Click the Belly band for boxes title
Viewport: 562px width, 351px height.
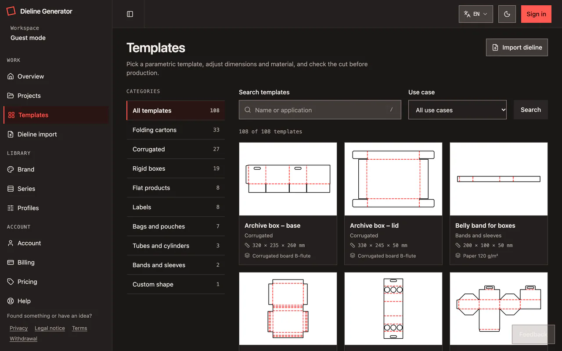(485, 226)
